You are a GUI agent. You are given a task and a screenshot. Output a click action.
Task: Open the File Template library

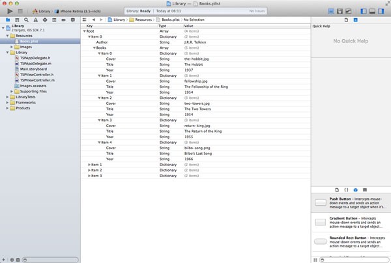coord(337,190)
